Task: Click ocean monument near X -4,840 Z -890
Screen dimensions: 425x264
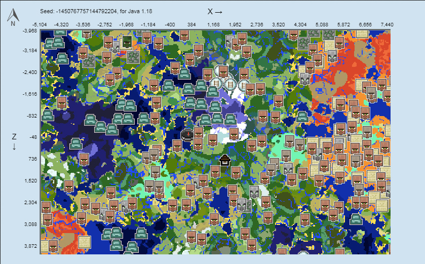Action: (x=48, y=115)
